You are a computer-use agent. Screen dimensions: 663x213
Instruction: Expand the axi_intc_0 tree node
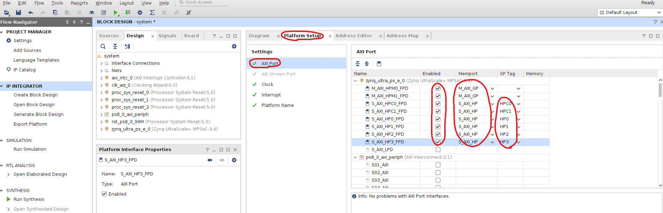coord(102,78)
